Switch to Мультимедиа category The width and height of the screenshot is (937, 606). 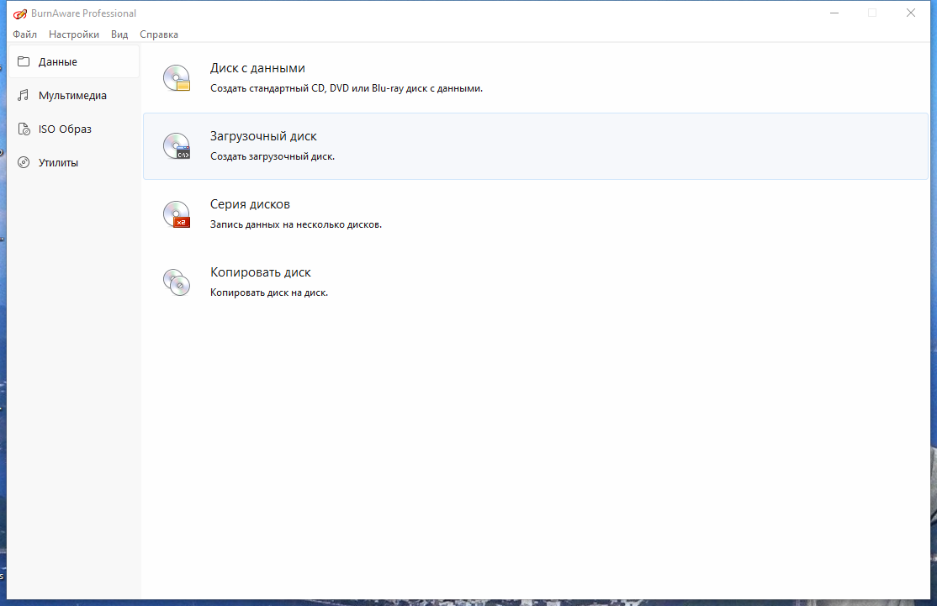(x=74, y=96)
